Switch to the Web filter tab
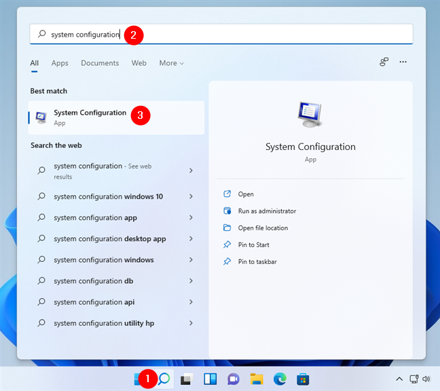Image resolution: width=440 pixels, height=391 pixels. 139,63
